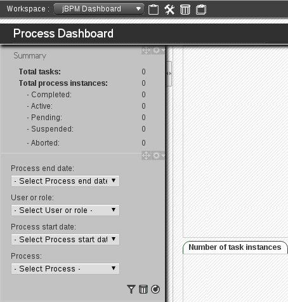Click the create new workspace clipboard icon

click(154, 10)
